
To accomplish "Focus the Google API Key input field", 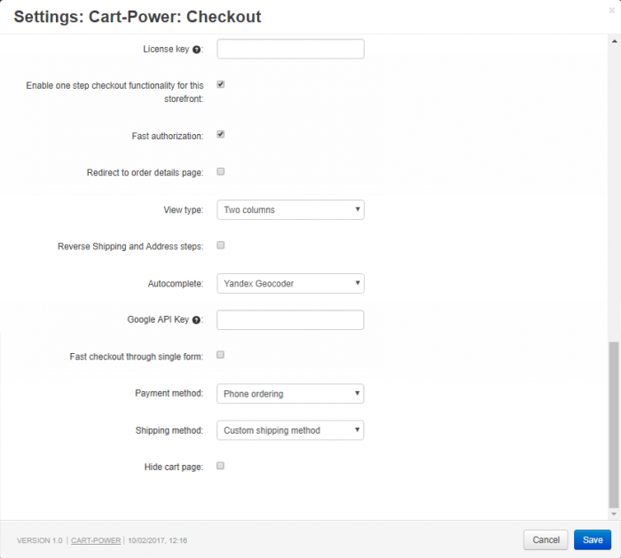I will tap(290, 320).
